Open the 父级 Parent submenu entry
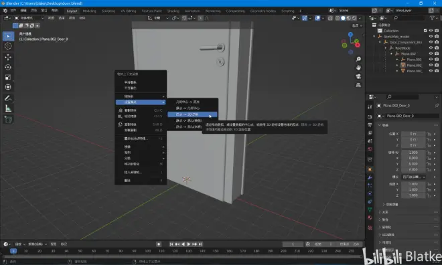Screen dimensions: 442x265 point(141,159)
